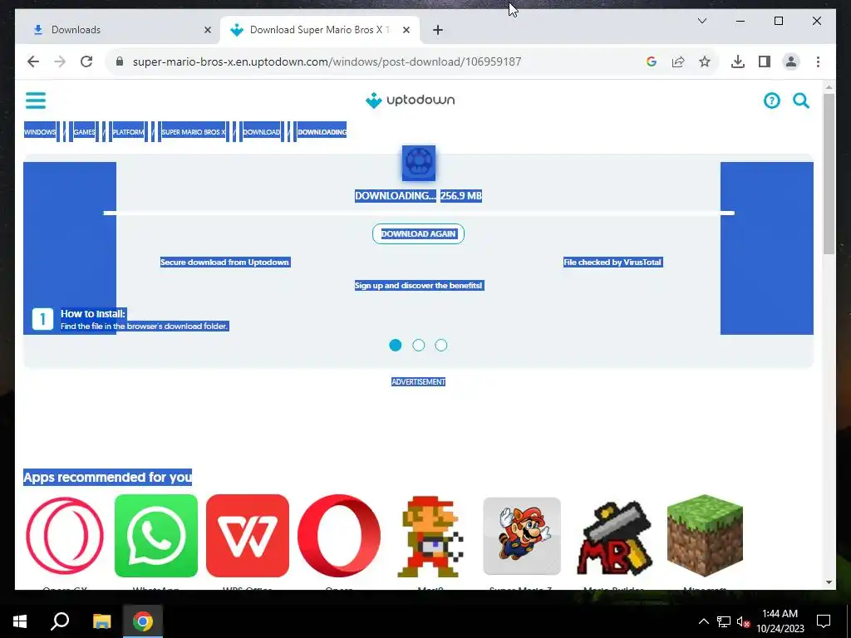Image resolution: width=851 pixels, height=638 pixels.
Task: Open the network tray icon
Action: (x=724, y=621)
